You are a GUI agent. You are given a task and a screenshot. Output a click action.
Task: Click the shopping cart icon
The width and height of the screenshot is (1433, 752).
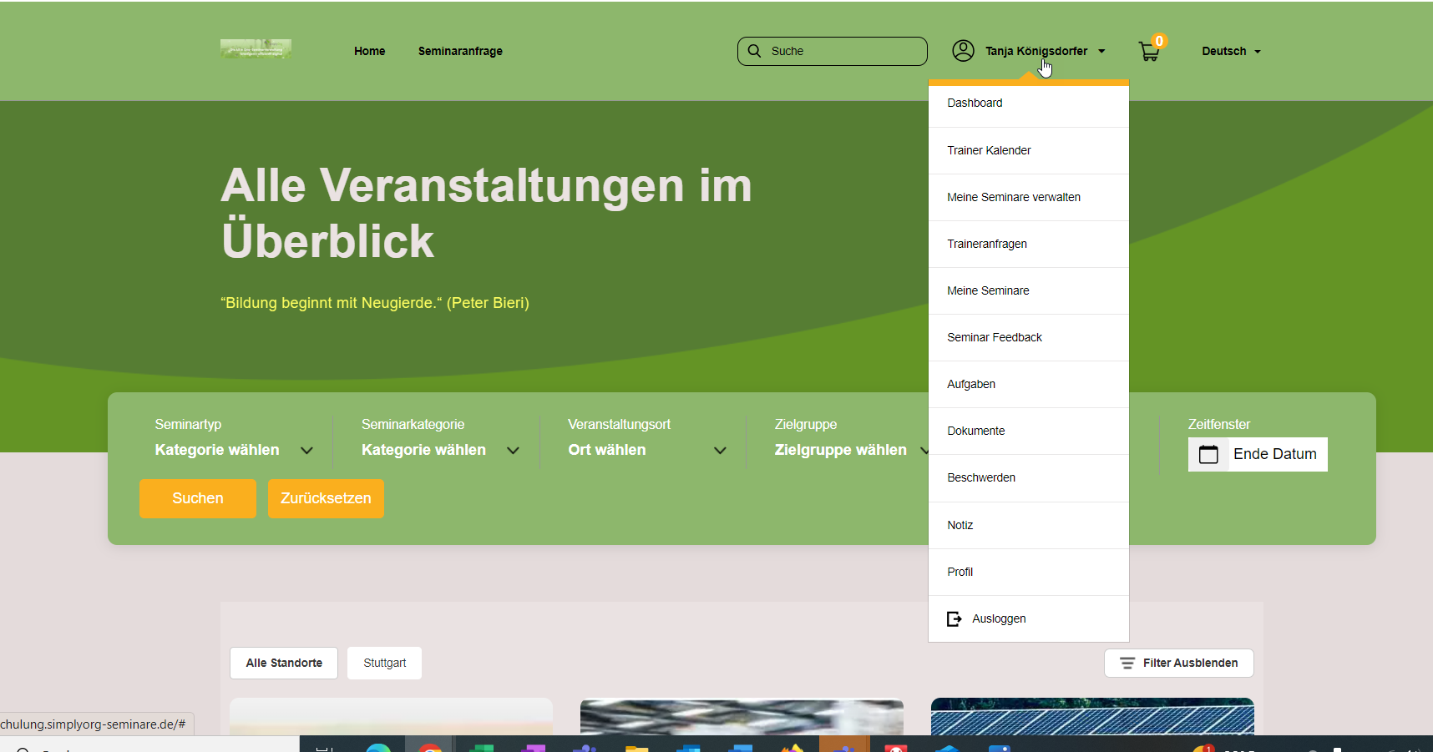(x=1149, y=52)
